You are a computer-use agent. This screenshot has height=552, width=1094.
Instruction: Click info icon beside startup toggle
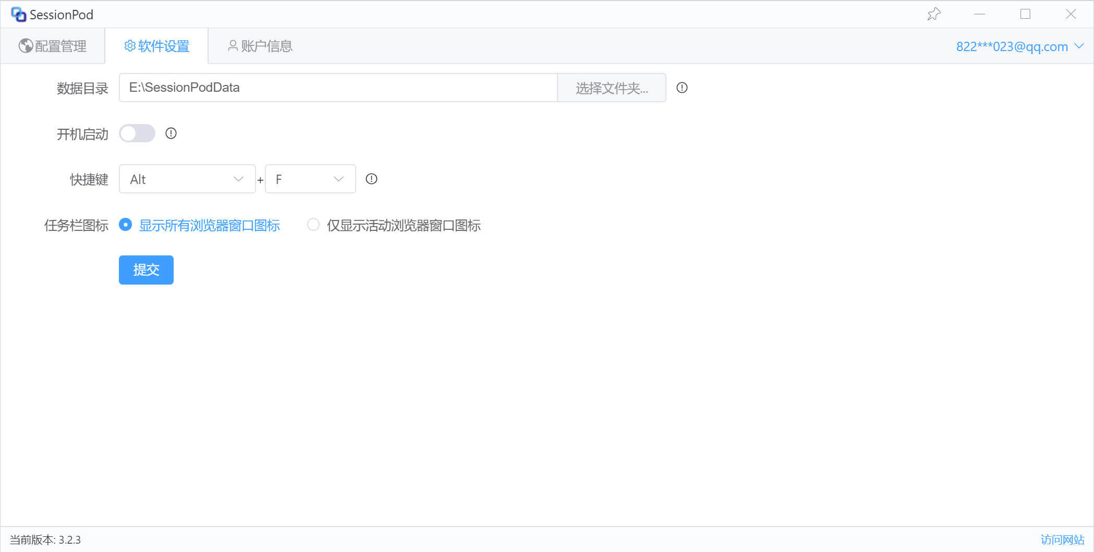point(171,133)
